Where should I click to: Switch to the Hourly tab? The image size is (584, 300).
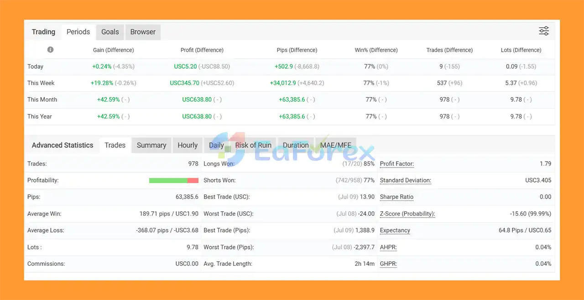[188, 145]
